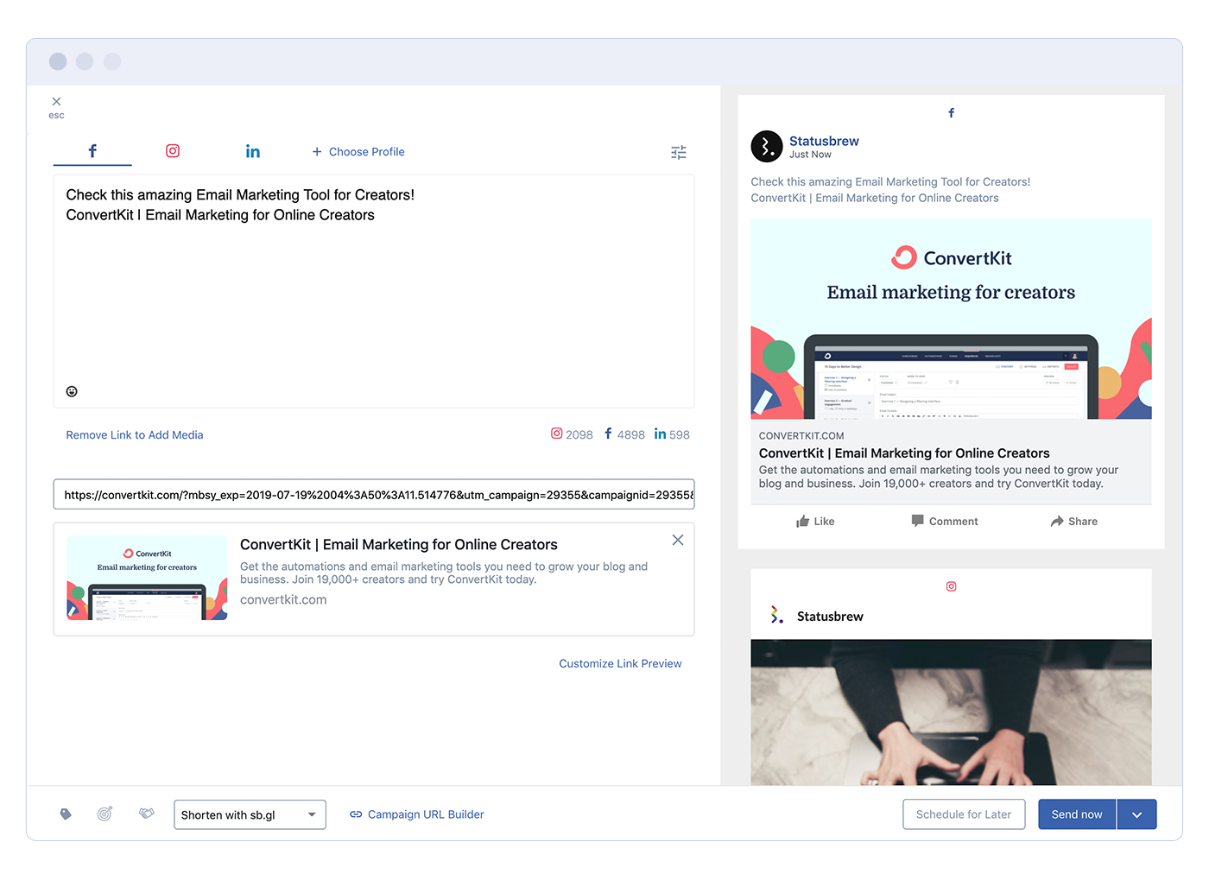
Task: Switch to the Instagram profile tab
Action: pyautogui.click(x=173, y=151)
